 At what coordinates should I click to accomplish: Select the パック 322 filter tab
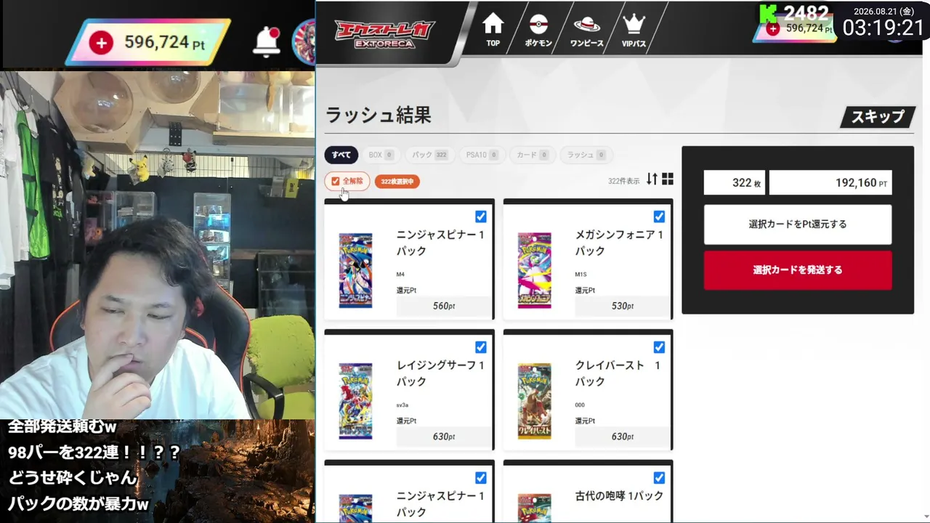429,155
